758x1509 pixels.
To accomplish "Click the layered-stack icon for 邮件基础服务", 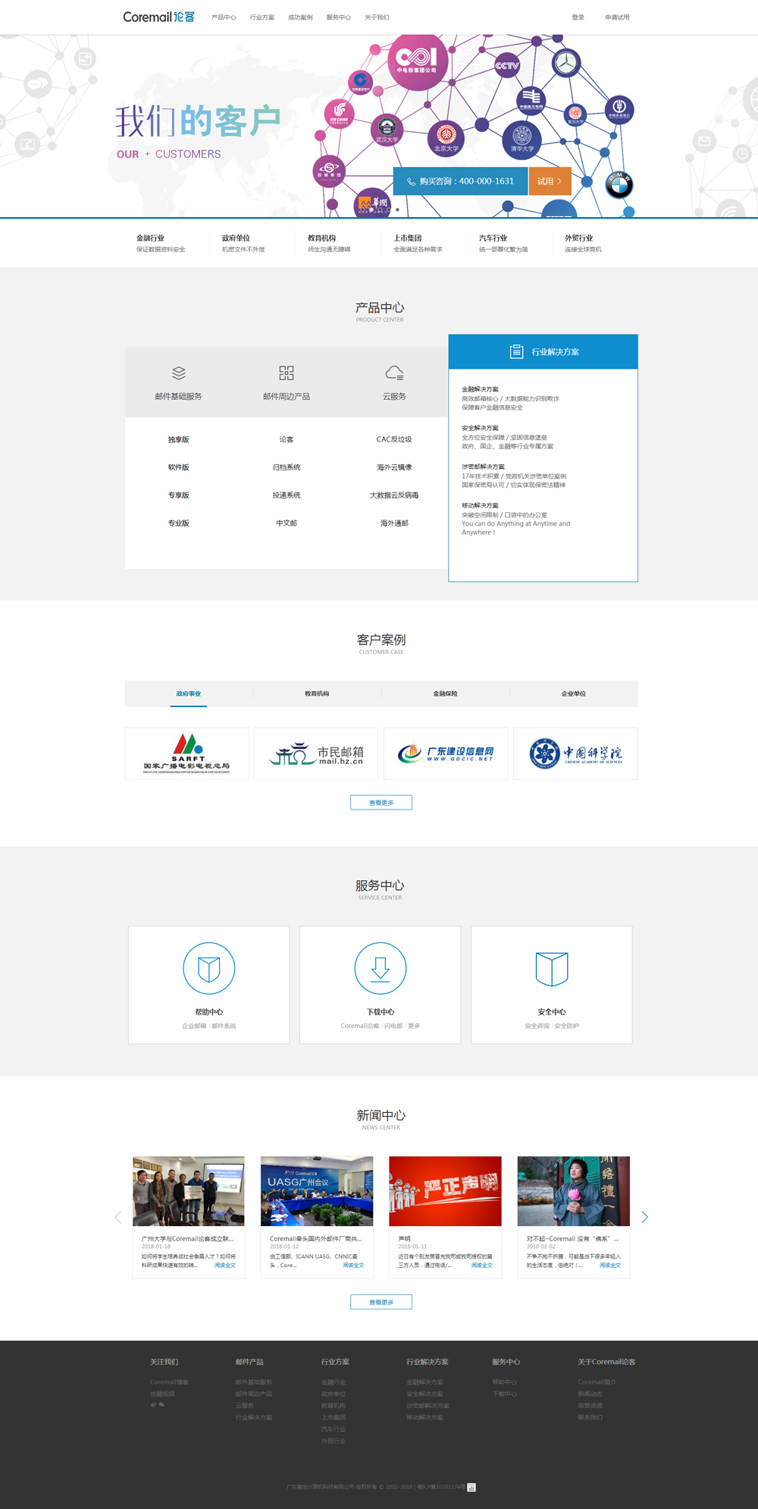I will pos(179,373).
